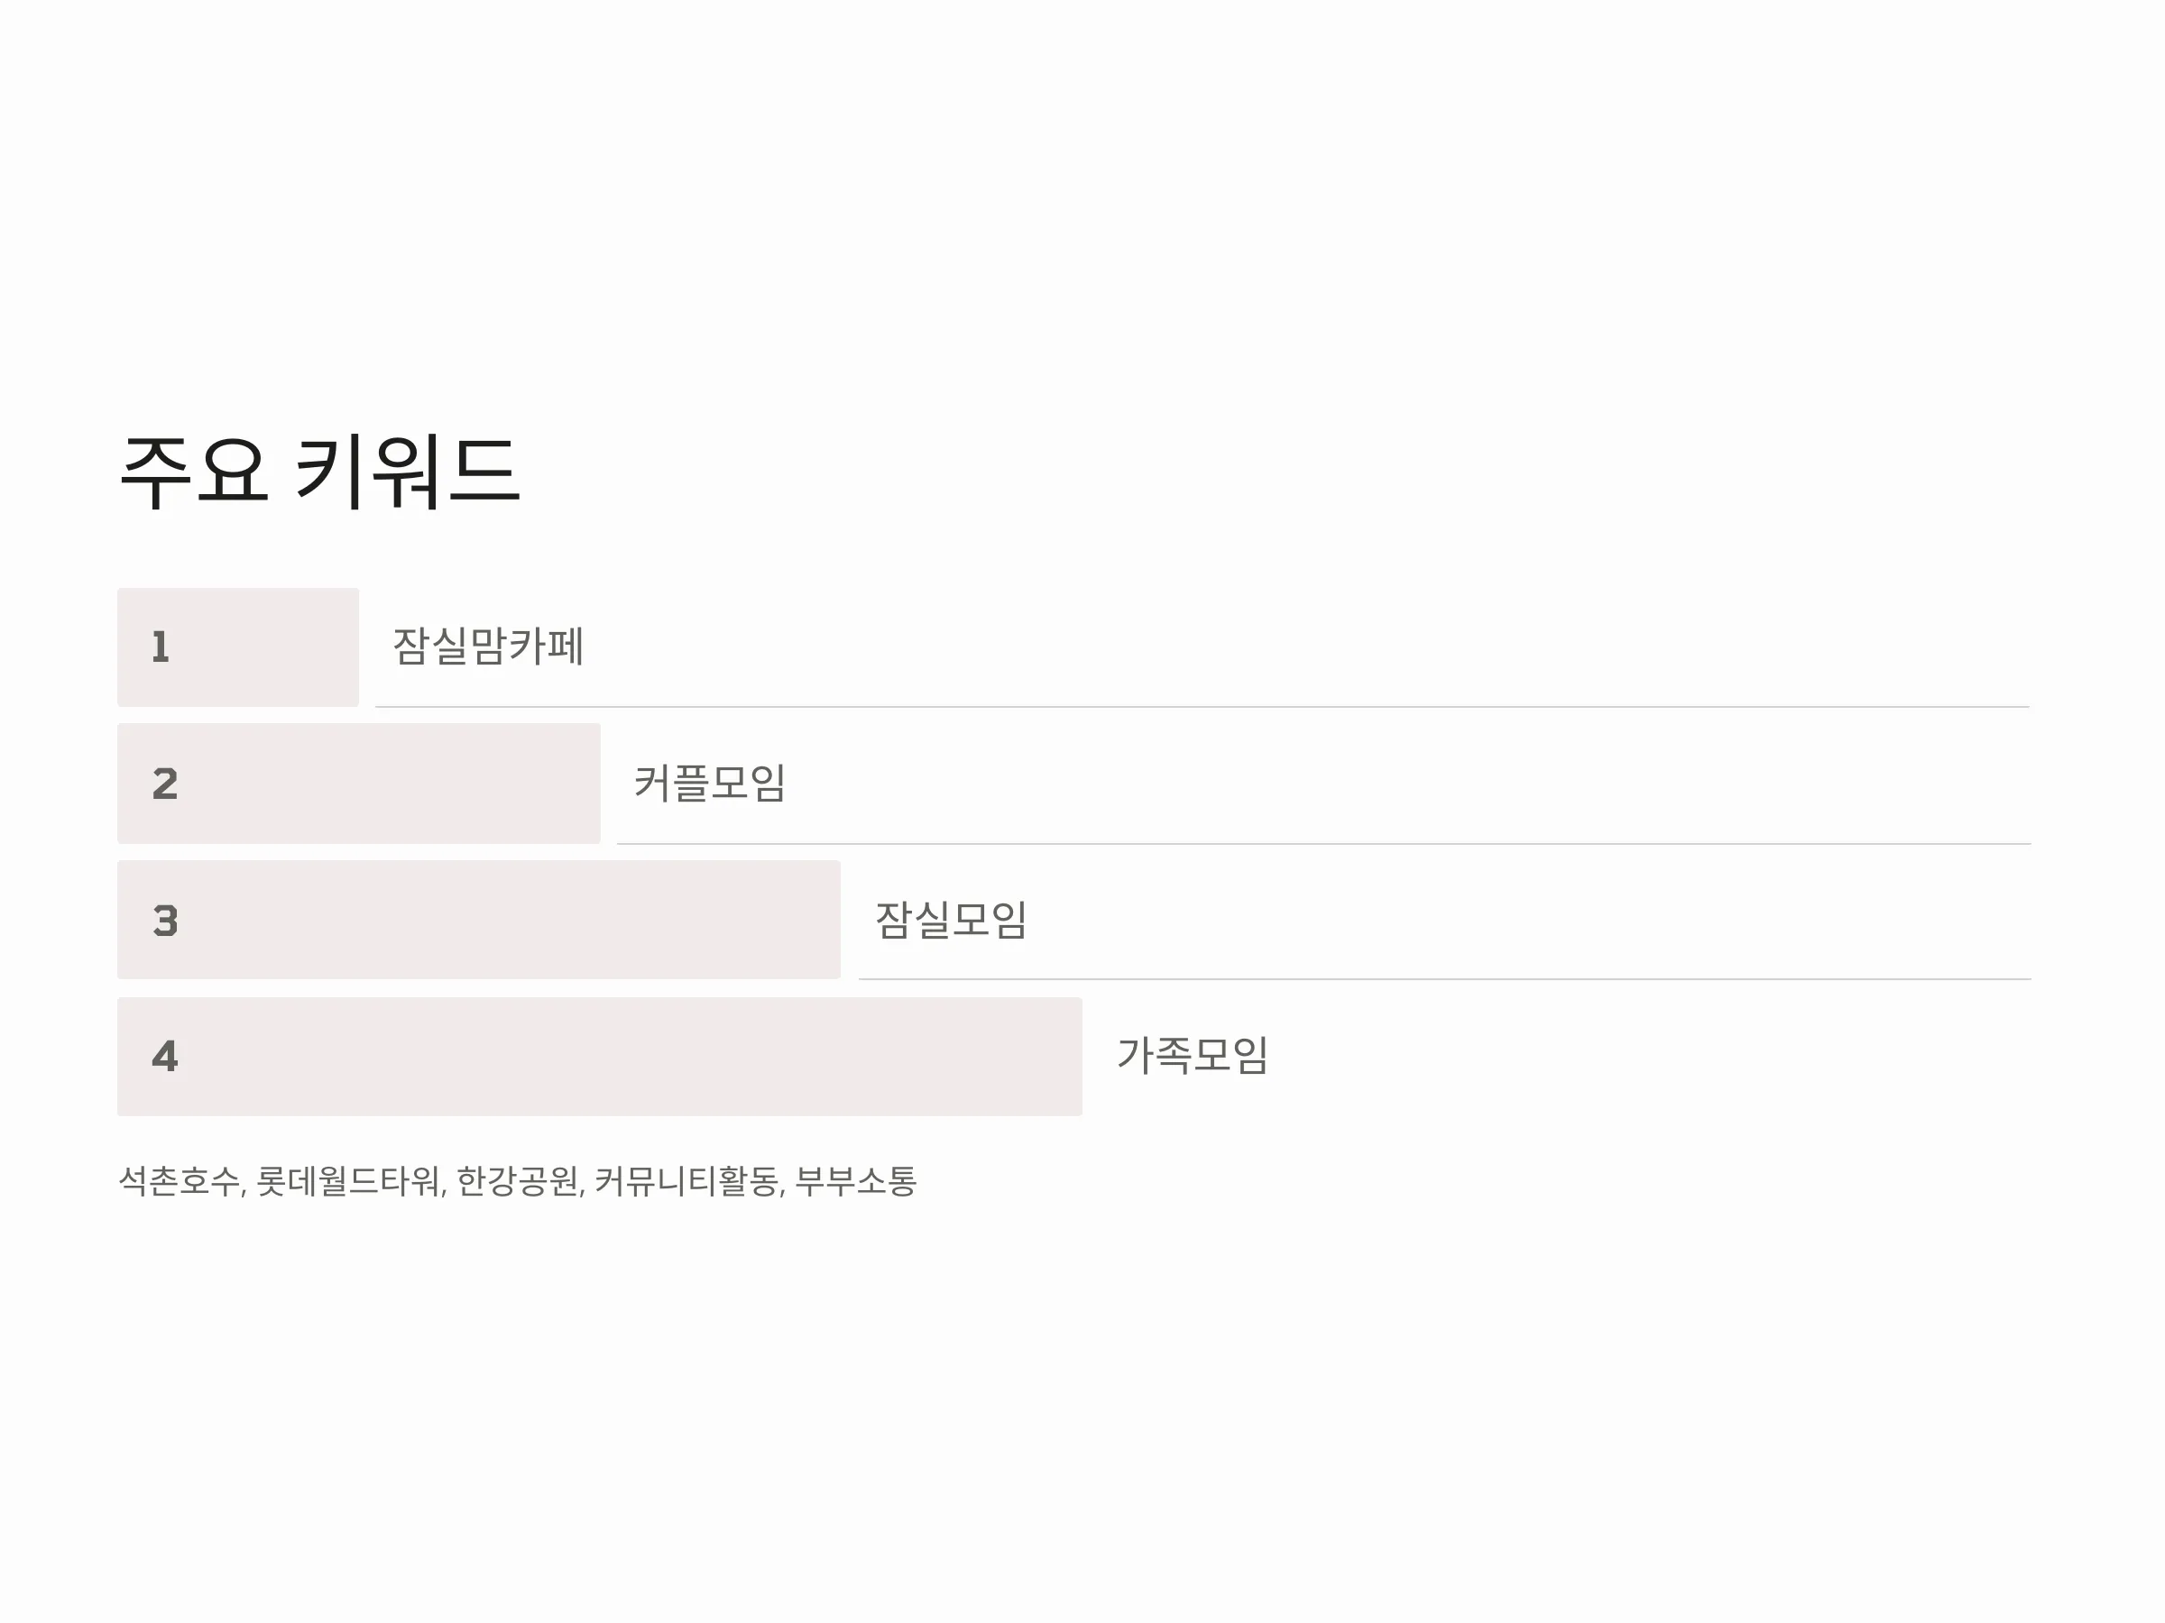Select the number 3 bar
Image resolution: width=2165 pixels, height=1623 pixels.
[479, 920]
